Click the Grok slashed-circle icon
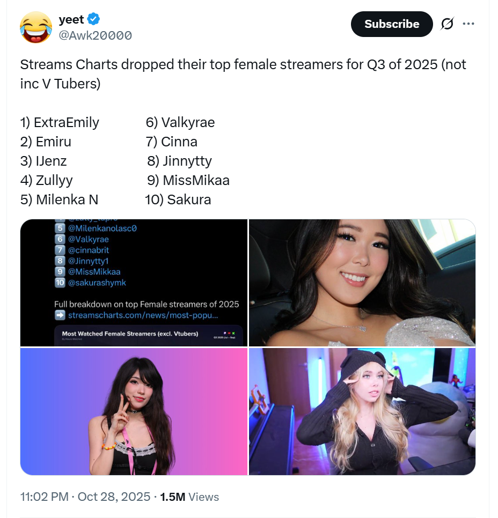 click(x=446, y=24)
